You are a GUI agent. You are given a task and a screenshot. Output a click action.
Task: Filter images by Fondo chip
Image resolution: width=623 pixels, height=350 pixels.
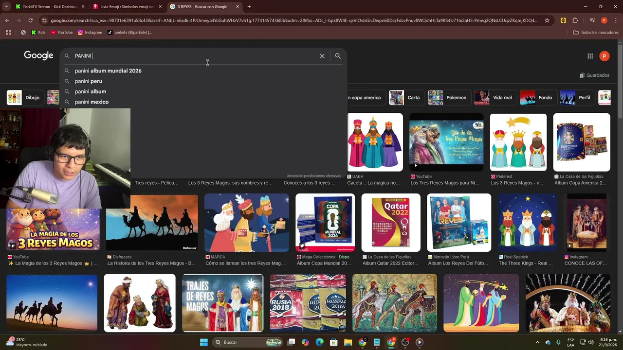(x=538, y=98)
